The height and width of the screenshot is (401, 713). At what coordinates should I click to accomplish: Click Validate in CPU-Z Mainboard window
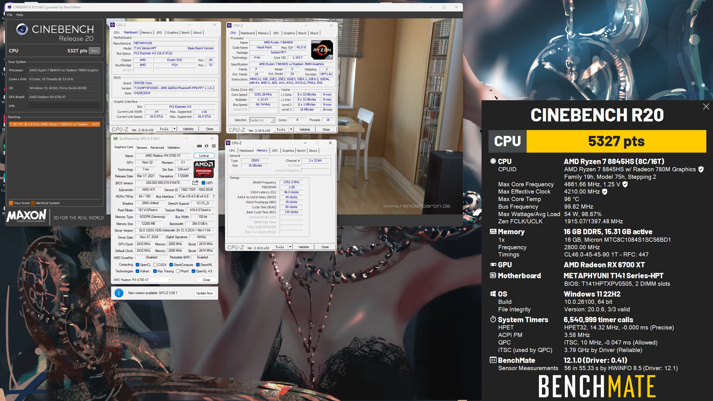point(188,129)
